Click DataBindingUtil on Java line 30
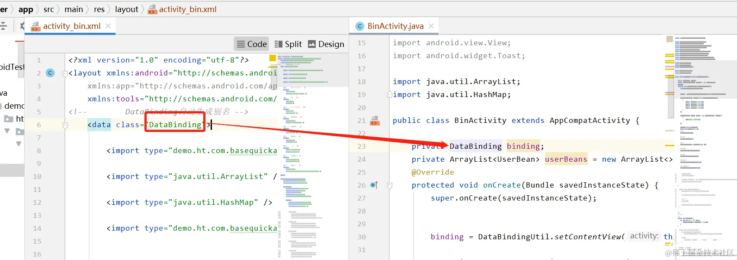 [514, 237]
